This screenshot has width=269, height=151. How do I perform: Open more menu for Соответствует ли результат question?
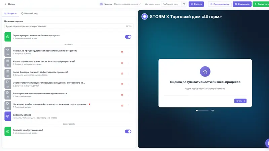pyautogui.click(x=129, y=84)
